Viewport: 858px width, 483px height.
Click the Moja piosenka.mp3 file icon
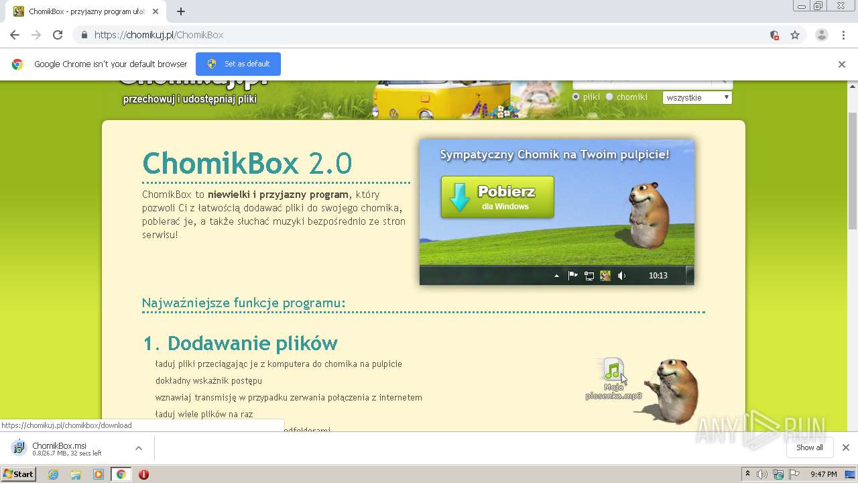coord(613,379)
